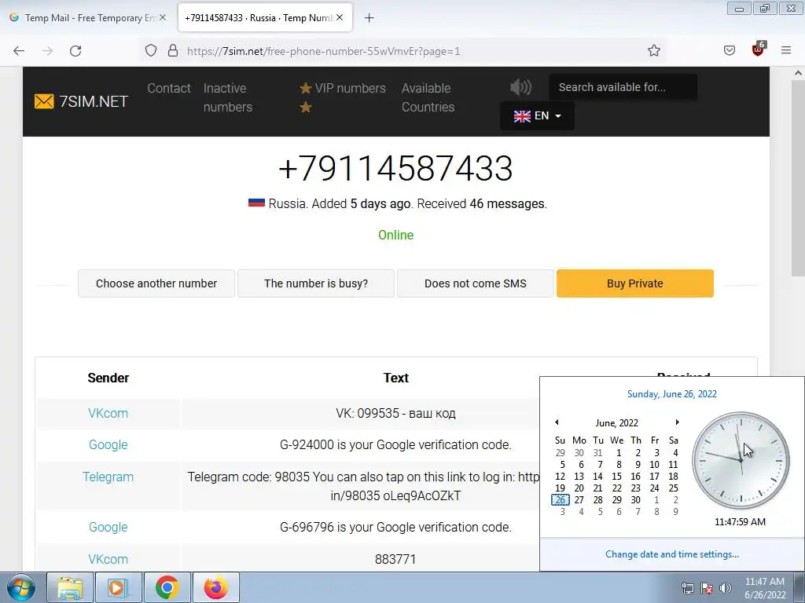
Task: Click the padlock site security icon
Action: 173,51
